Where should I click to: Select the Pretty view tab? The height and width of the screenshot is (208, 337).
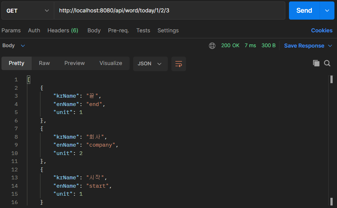coord(16,63)
